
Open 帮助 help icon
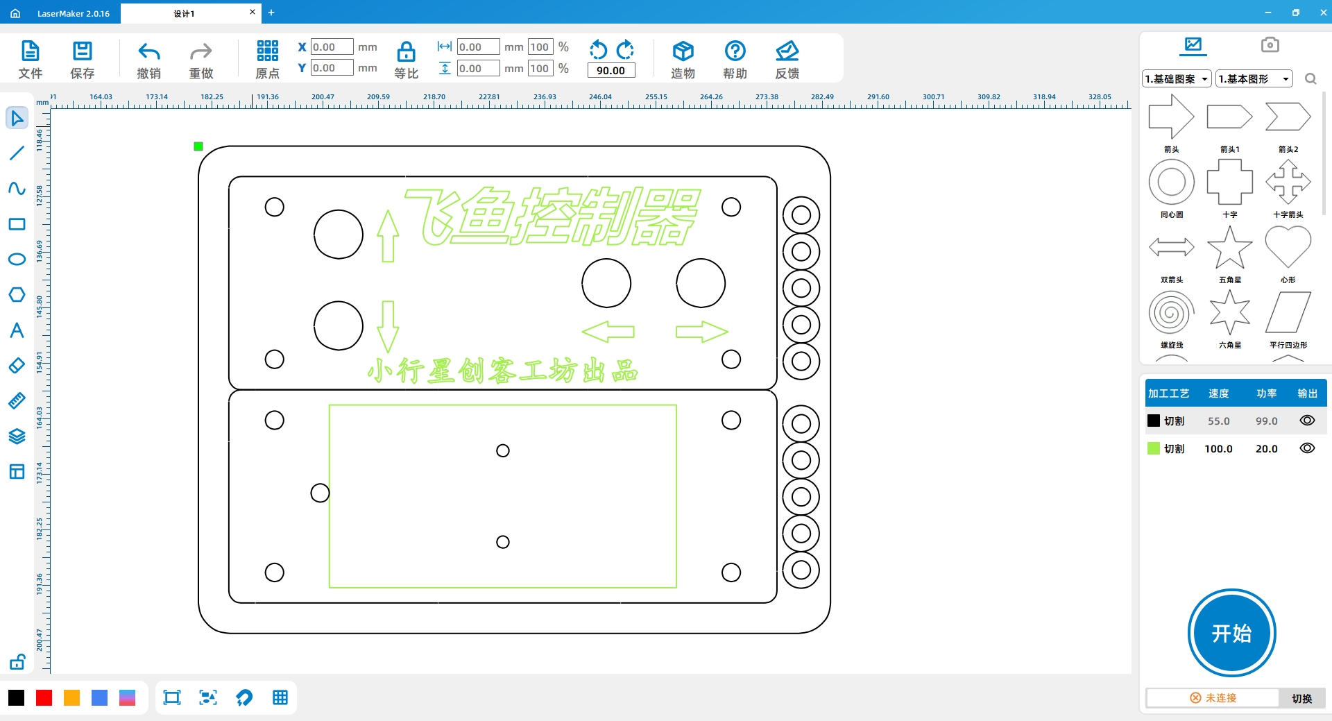pos(735,51)
